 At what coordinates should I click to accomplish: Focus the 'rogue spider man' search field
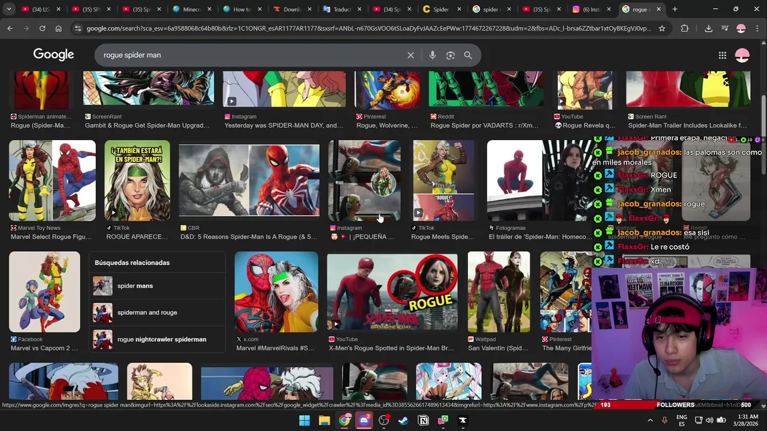[252, 55]
